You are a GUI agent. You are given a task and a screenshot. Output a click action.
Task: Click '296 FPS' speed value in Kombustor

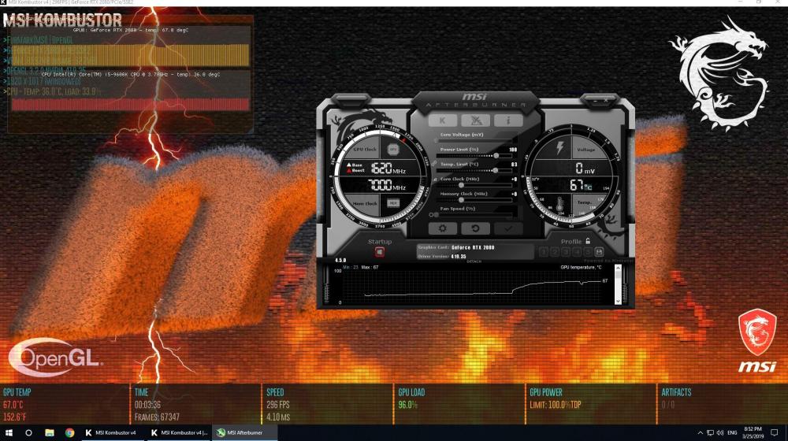click(x=278, y=405)
